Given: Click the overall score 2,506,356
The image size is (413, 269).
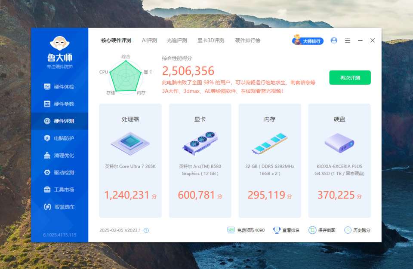Looking at the screenshot, I should click(188, 71).
